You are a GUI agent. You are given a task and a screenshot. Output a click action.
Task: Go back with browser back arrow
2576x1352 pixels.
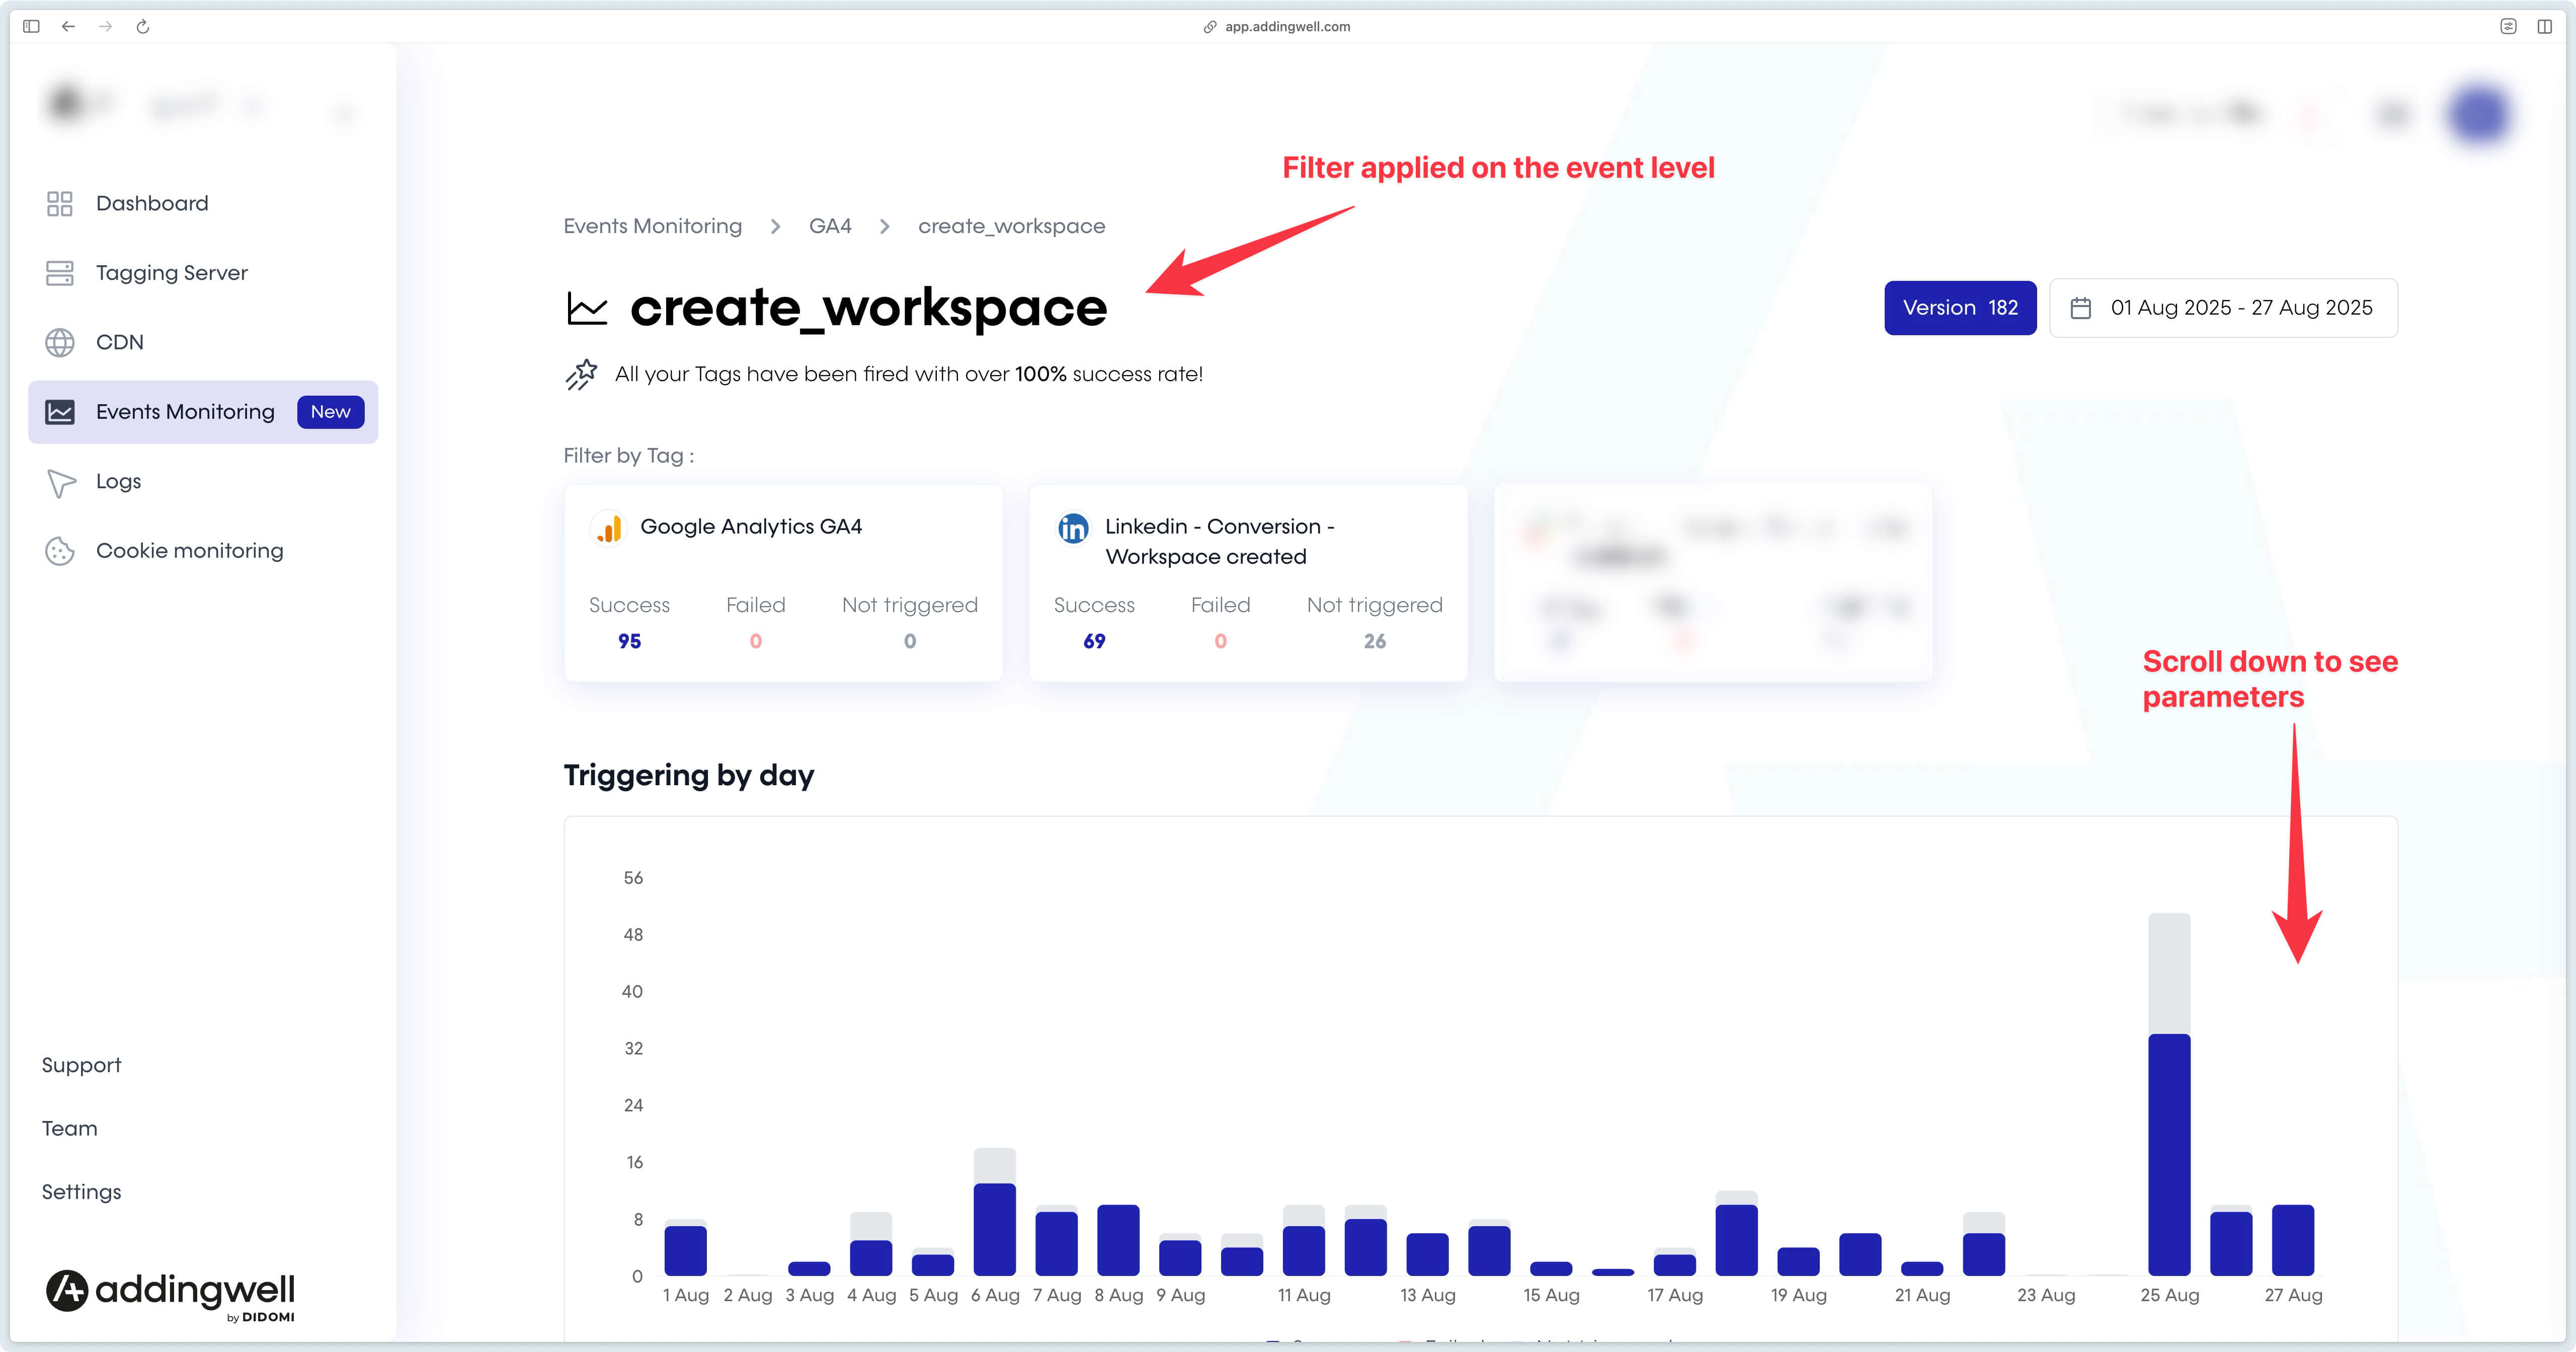(x=68, y=26)
